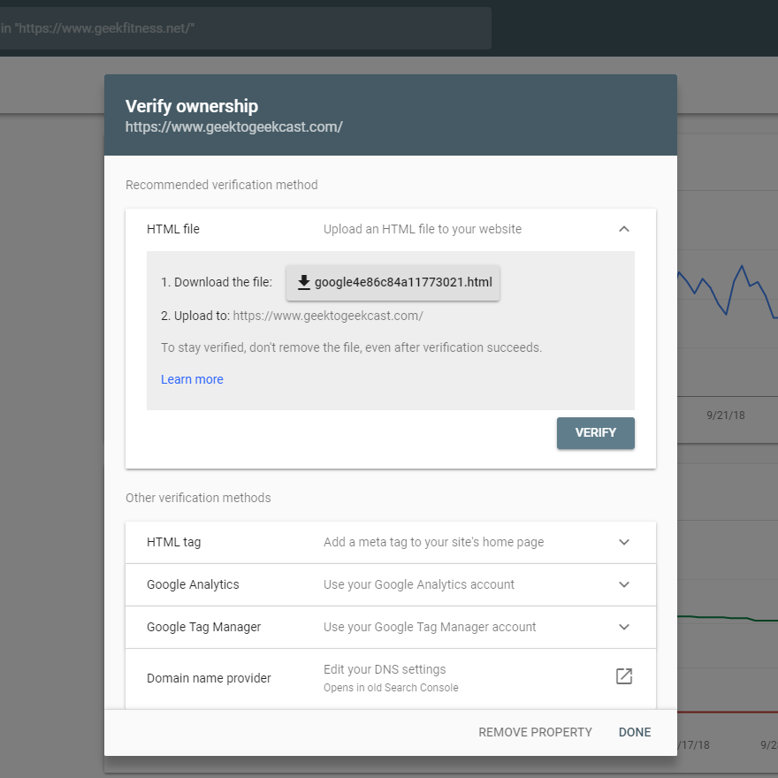Open the Learn more link
This screenshot has height=778, width=778.
tap(192, 379)
